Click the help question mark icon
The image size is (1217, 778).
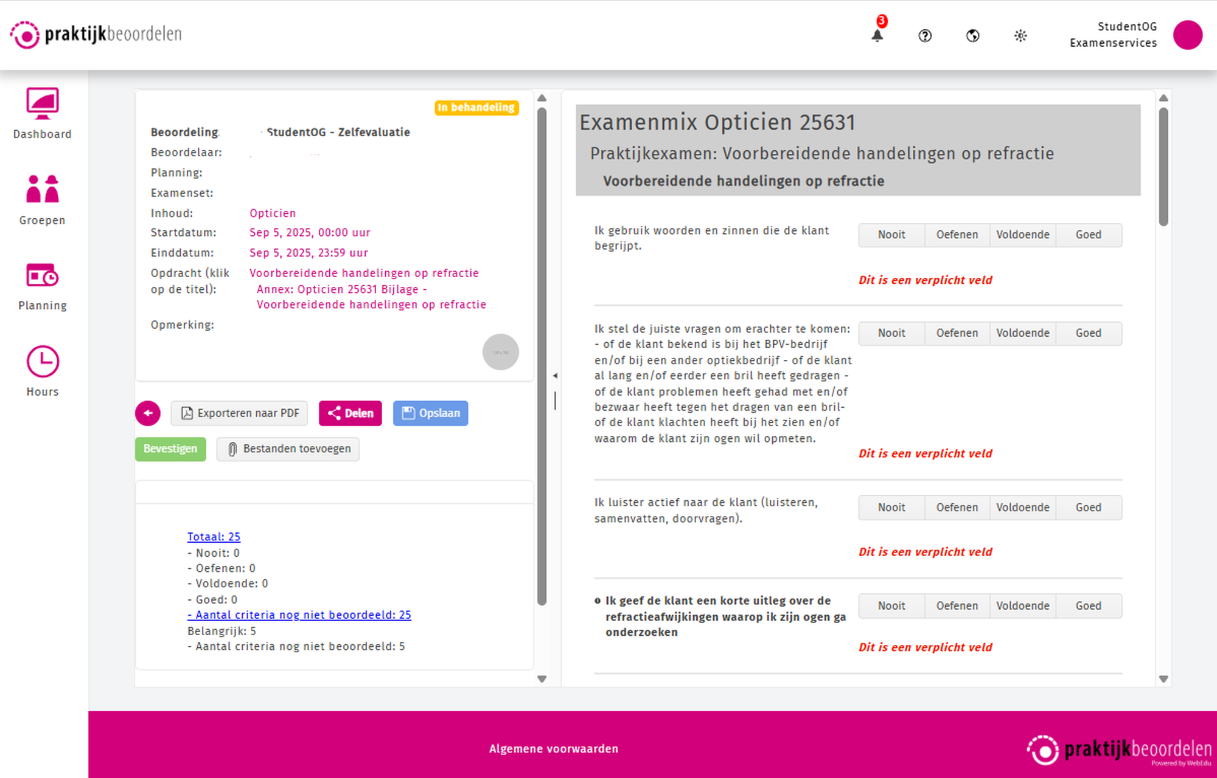click(925, 36)
